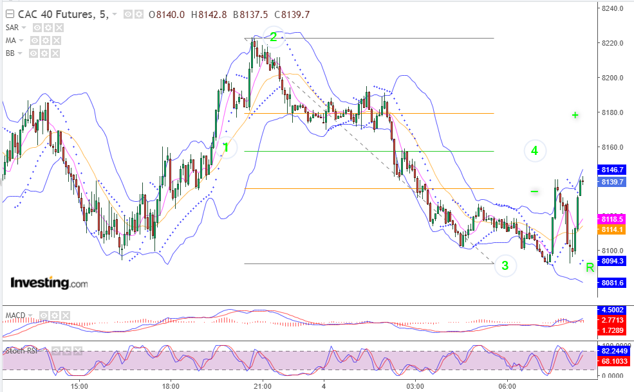Viewport: 634px width, 392px height.
Task: Open SAR indicator settings gear
Action: point(48,28)
